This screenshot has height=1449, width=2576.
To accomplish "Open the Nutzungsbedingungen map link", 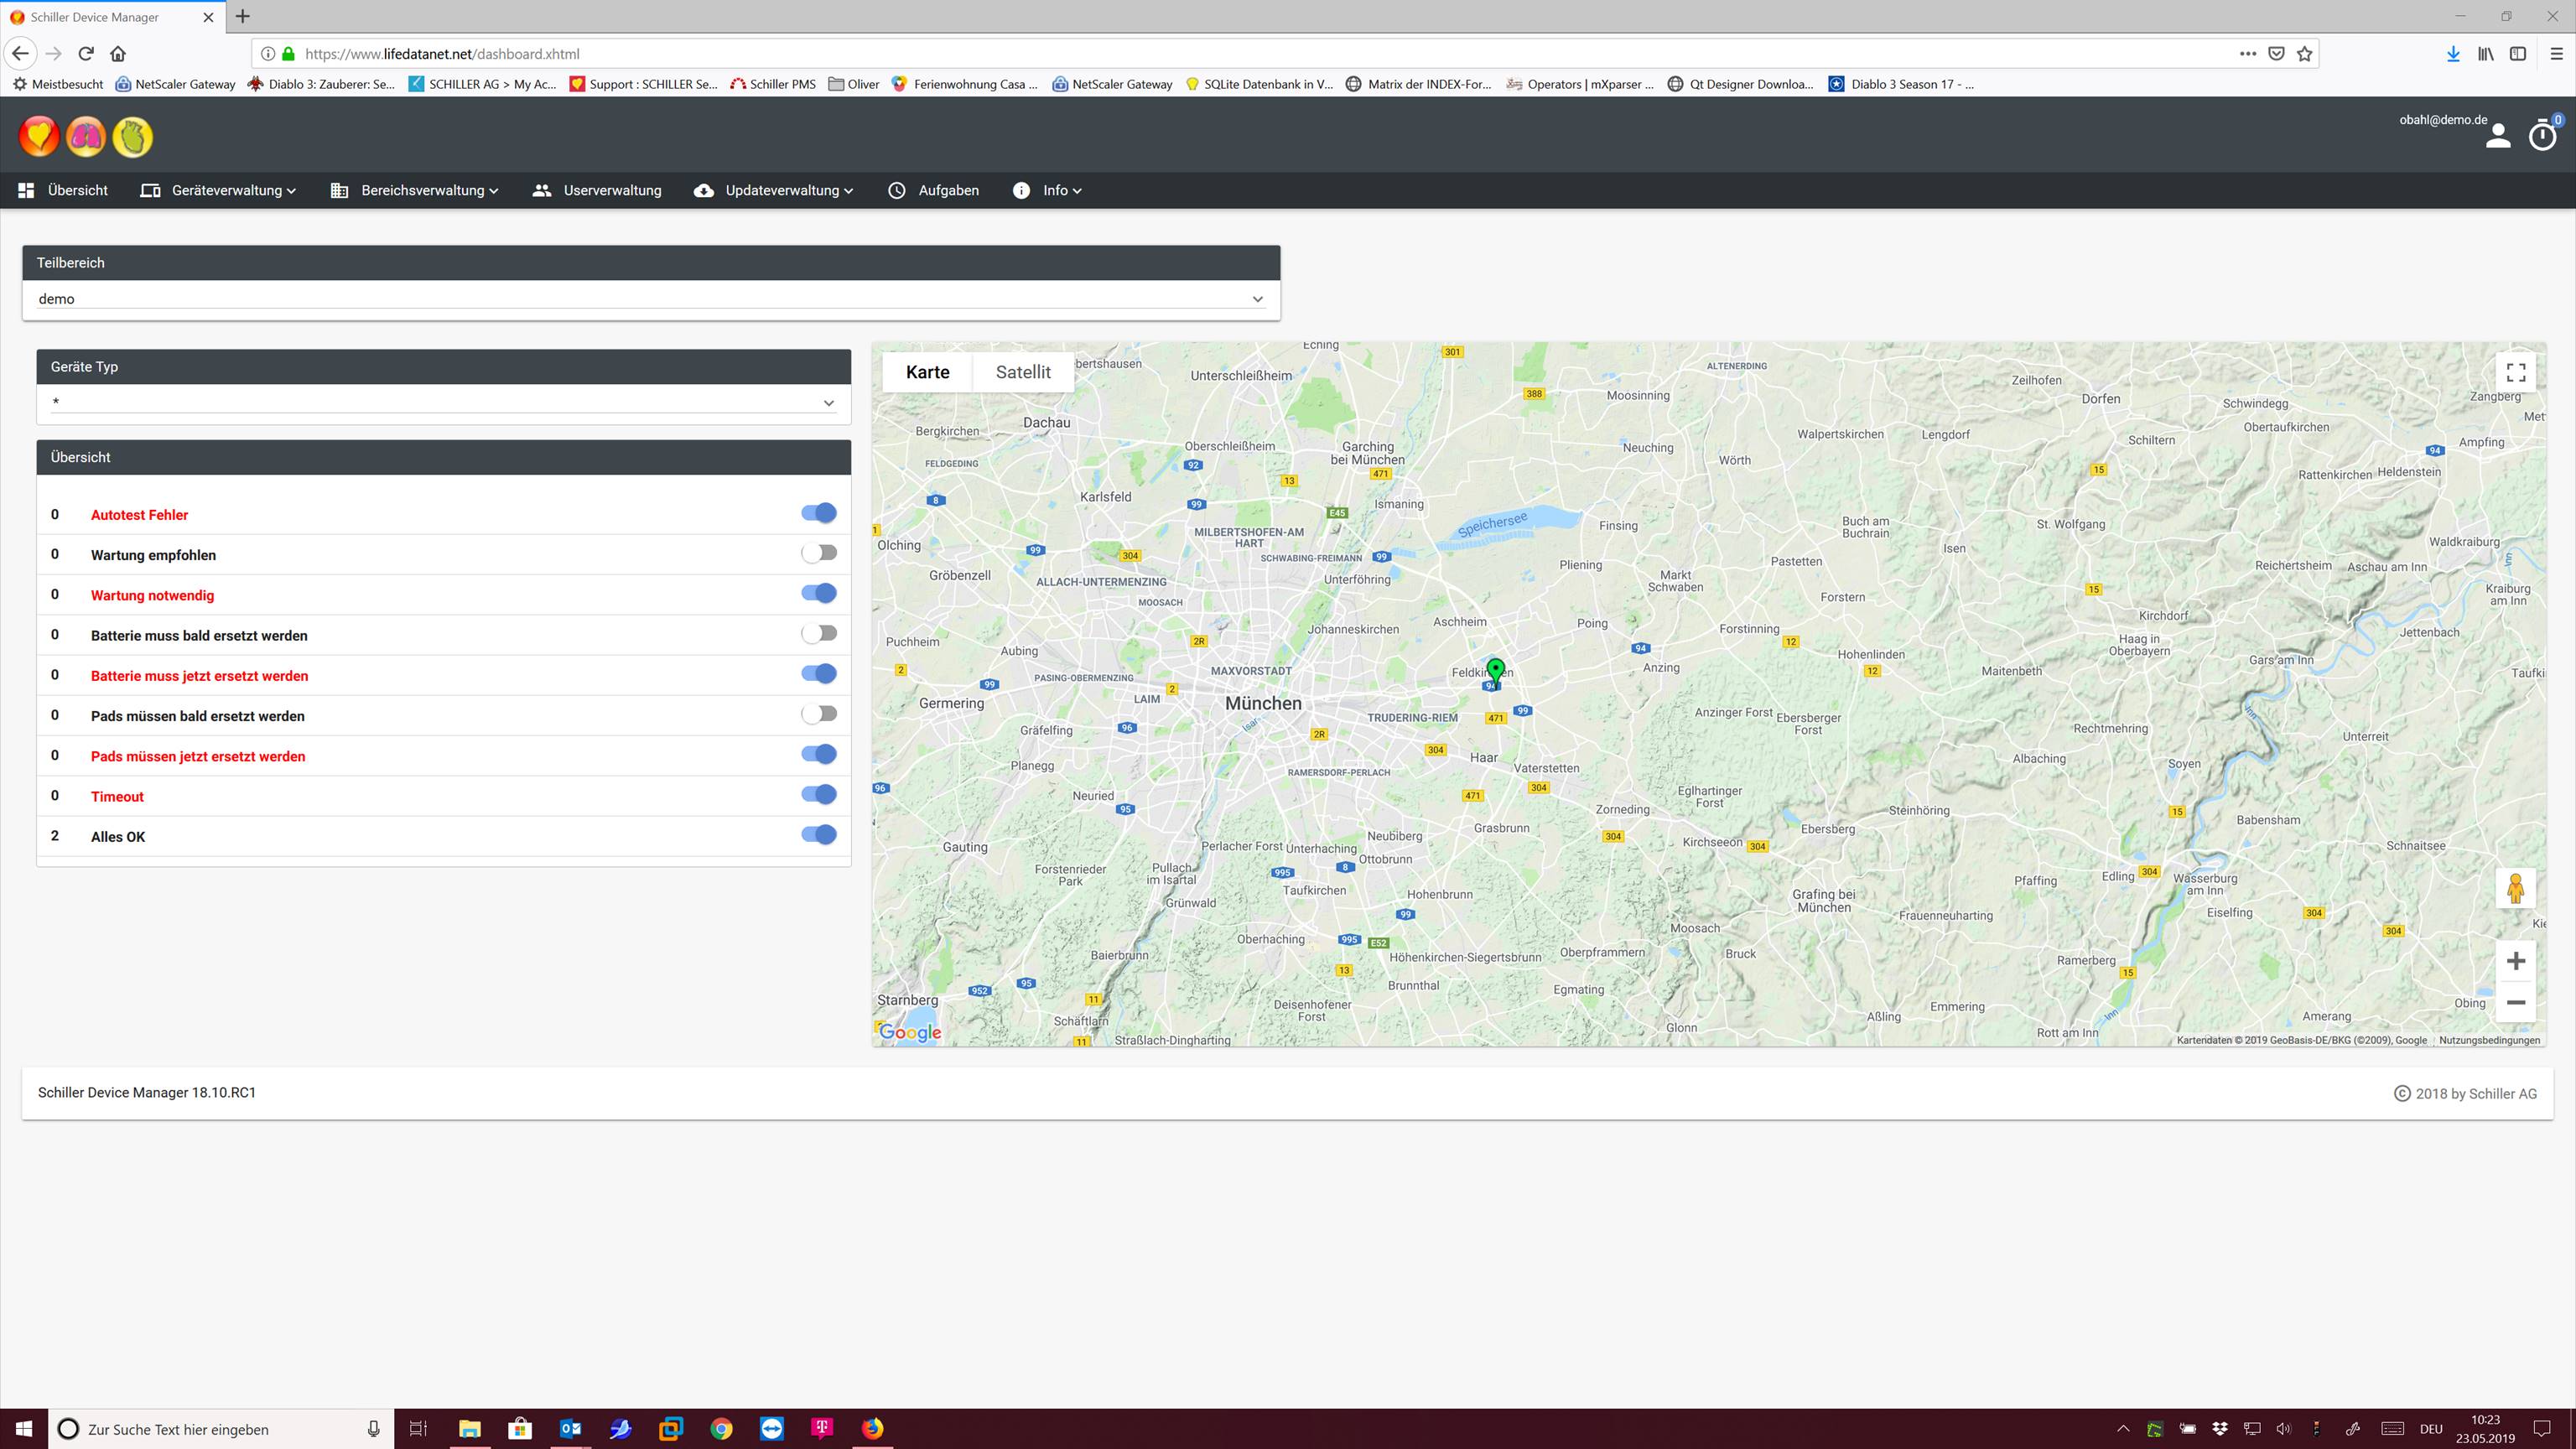I will 2488,1040.
